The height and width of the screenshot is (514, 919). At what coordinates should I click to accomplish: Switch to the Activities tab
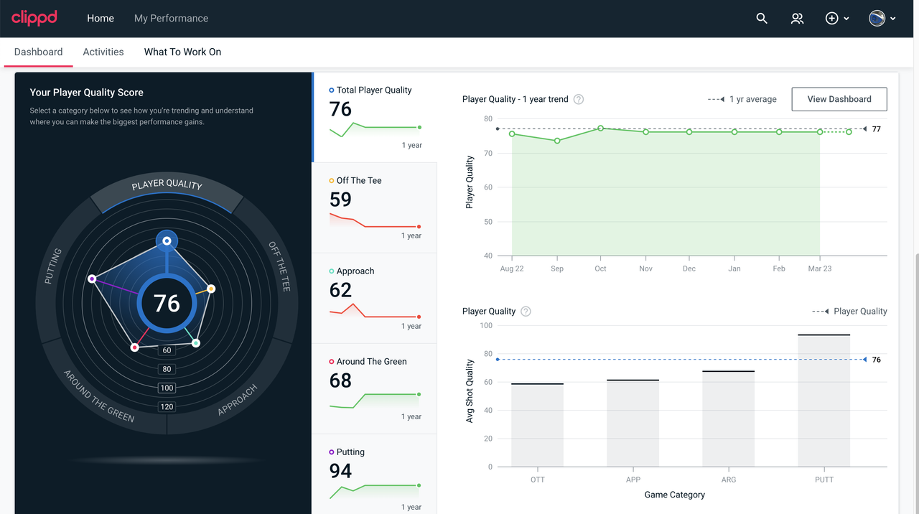coord(103,52)
